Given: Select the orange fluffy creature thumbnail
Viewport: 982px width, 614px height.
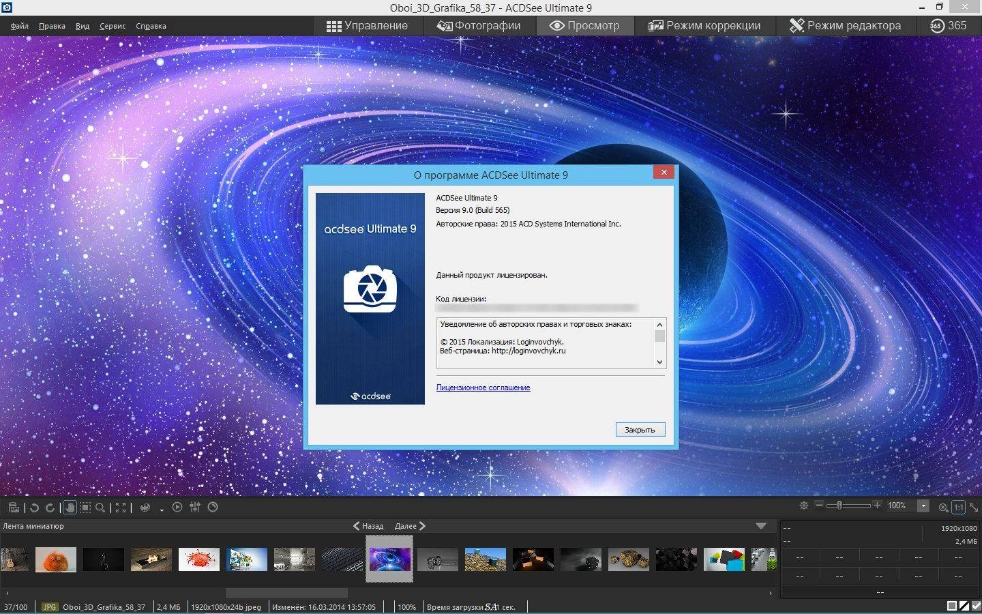Looking at the screenshot, I should (x=56, y=559).
